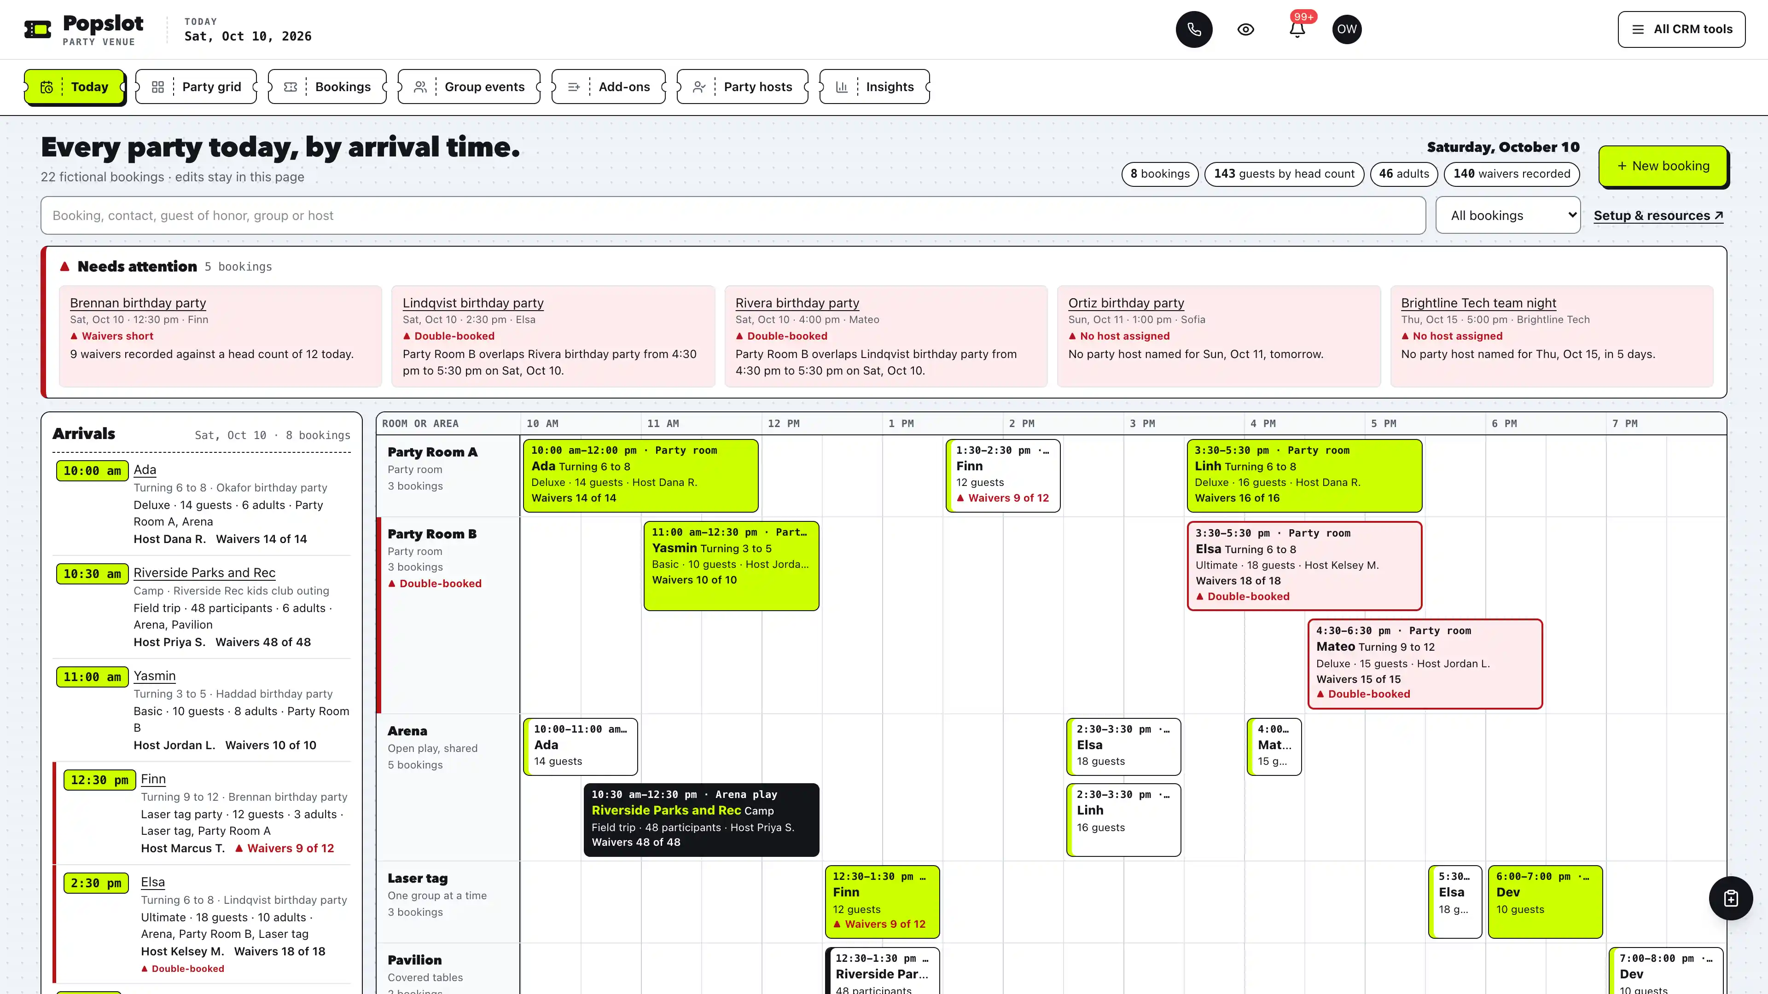The image size is (1768, 994).
Task: Open the OW user avatar
Action: coord(1347,29)
